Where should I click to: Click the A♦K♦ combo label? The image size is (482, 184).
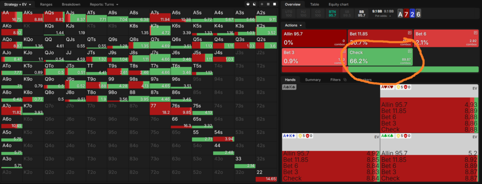tap(289, 136)
